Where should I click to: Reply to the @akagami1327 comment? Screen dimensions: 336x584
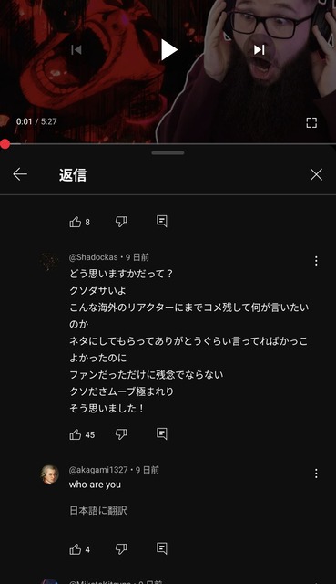(162, 548)
